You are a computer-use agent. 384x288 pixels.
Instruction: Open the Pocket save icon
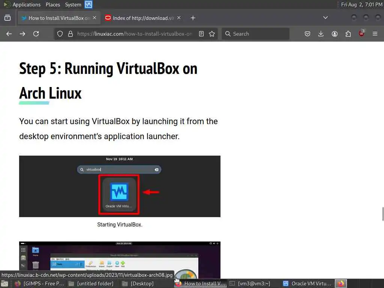(x=307, y=34)
